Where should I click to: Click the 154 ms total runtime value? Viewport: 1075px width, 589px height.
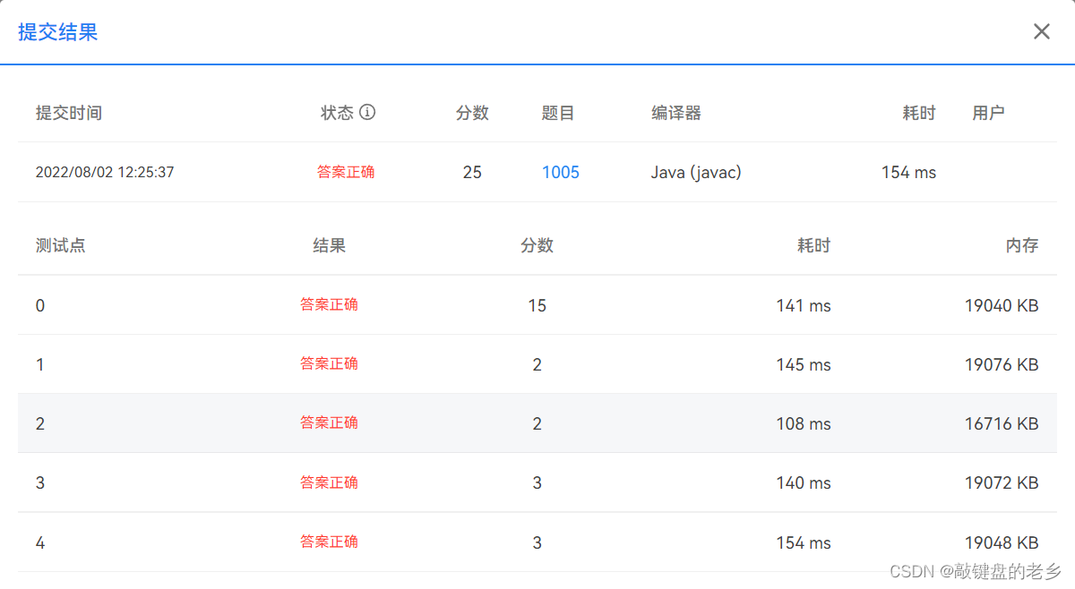[x=907, y=172]
